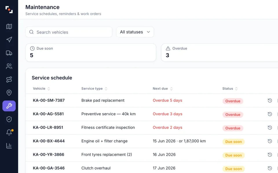The width and height of the screenshot is (278, 173).
Task: Click the search magnifier icon
Action: (x=31, y=32)
